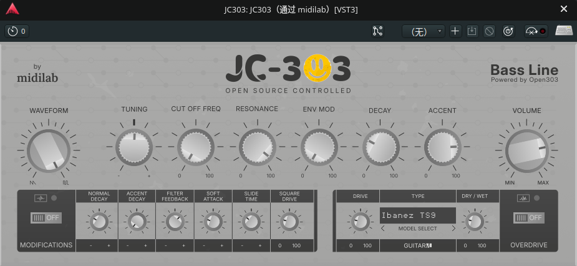Screen dimensions: 577x266
Task: Click the delete preset circle-slash icon
Action: (489, 31)
